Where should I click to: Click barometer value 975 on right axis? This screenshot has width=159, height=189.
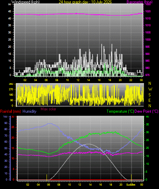(147, 75)
